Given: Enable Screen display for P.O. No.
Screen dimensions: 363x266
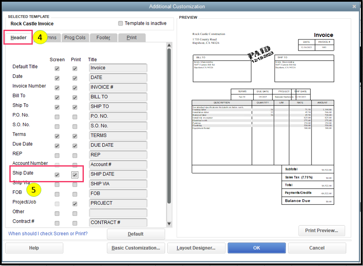Looking at the screenshot, I should [x=57, y=116].
